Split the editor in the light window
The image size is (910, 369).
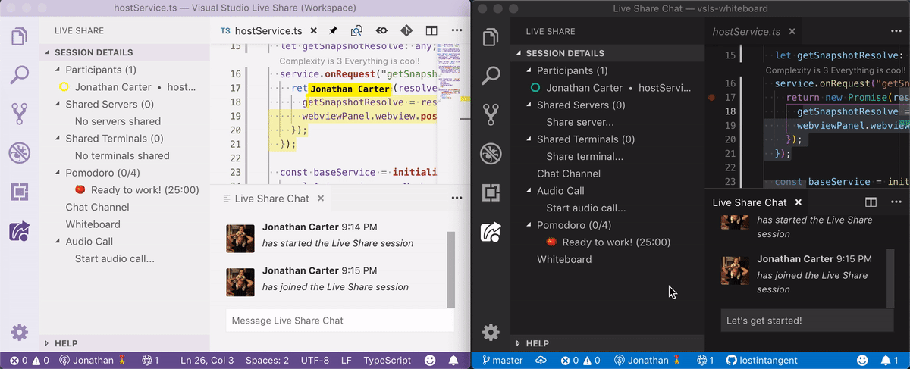(431, 31)
